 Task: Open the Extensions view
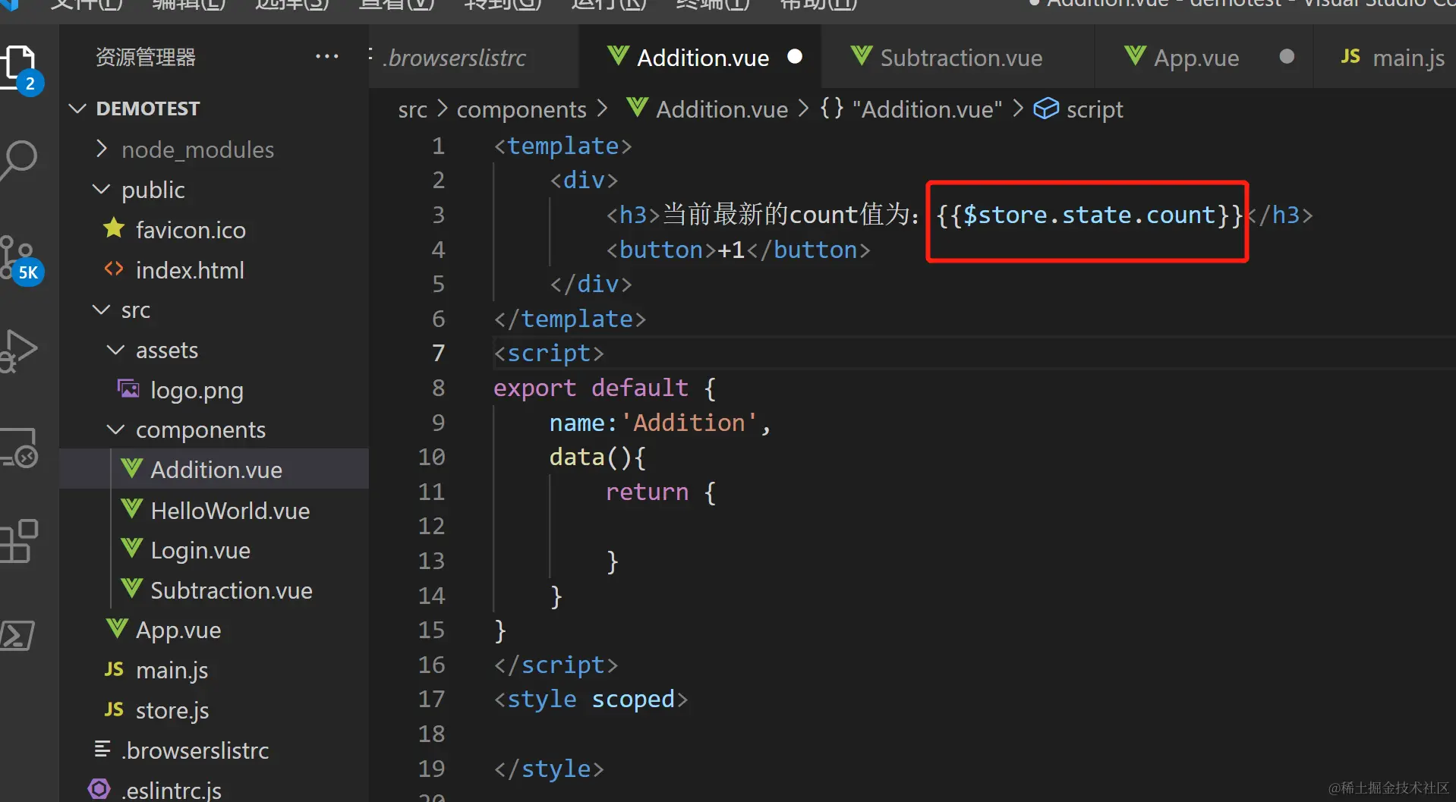[20, 541]
